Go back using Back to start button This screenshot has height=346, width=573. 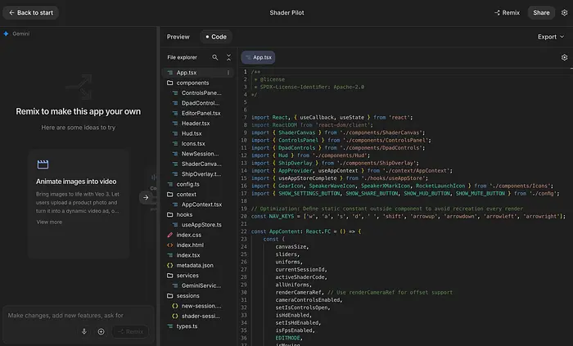tap(31, 13)
